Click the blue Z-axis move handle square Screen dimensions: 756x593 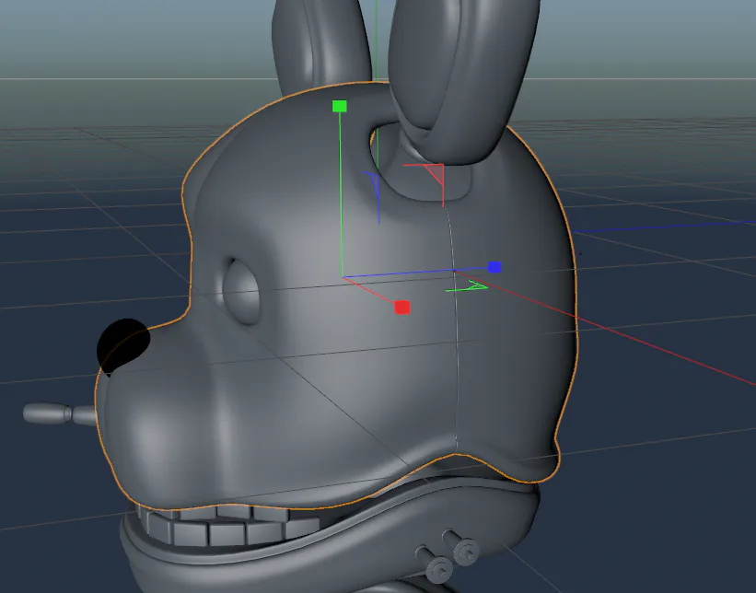(x=494, y=267)
